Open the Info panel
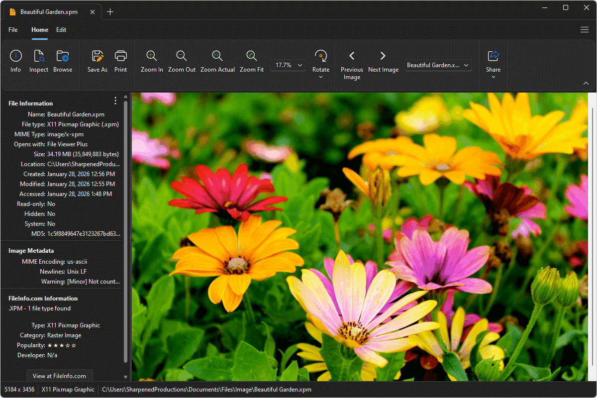Image resolution: width=597 pixels, height=398 pixels. tap(15, 61)
